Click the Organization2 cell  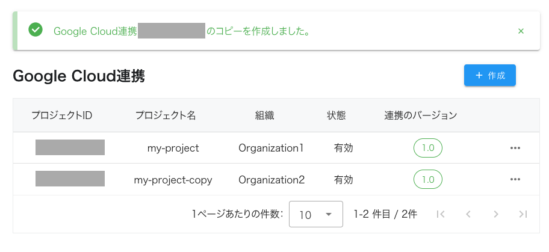pyautogui.click(x=271, y=180)
